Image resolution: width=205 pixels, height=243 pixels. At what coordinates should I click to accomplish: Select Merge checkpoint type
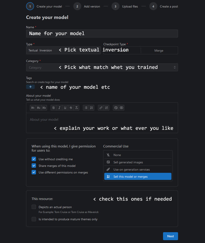click(159, 50)
